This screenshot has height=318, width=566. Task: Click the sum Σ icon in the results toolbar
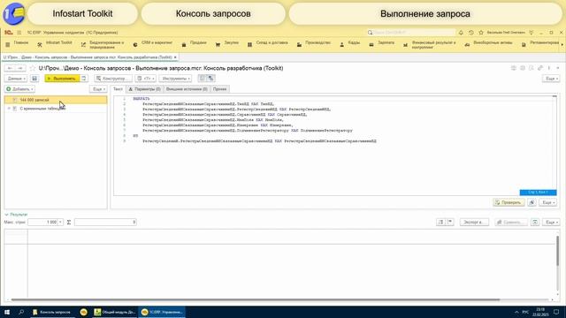pyautogui.click(x=69, y=222)
